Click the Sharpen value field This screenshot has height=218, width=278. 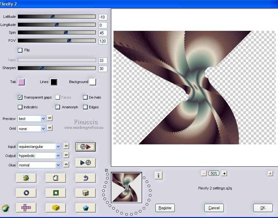point(103,68)
